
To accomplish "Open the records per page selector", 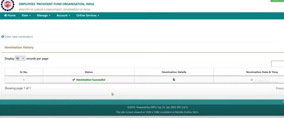I will coord(20,58).
